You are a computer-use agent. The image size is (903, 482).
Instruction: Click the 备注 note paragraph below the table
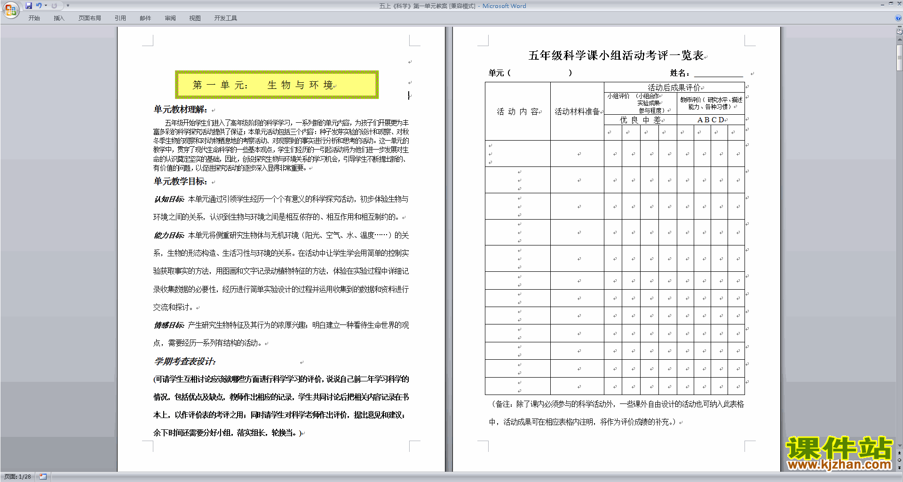tap(617, 413)
